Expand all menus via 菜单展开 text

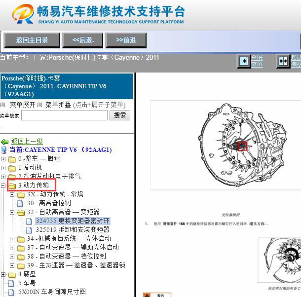(23, 105)
